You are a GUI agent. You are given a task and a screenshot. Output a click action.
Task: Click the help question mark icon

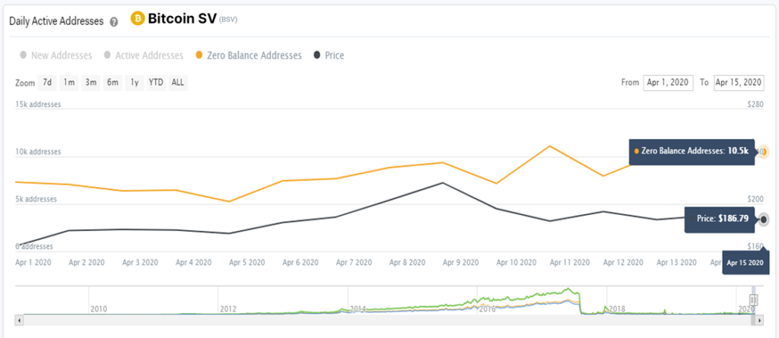click(114, 22)
